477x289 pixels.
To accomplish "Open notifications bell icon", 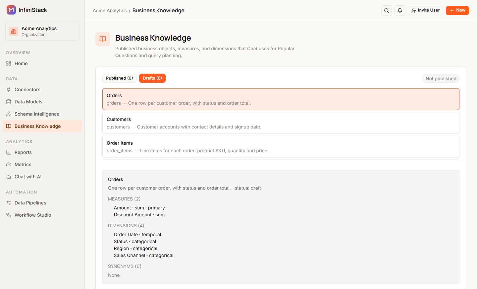I will click(400, 11).
